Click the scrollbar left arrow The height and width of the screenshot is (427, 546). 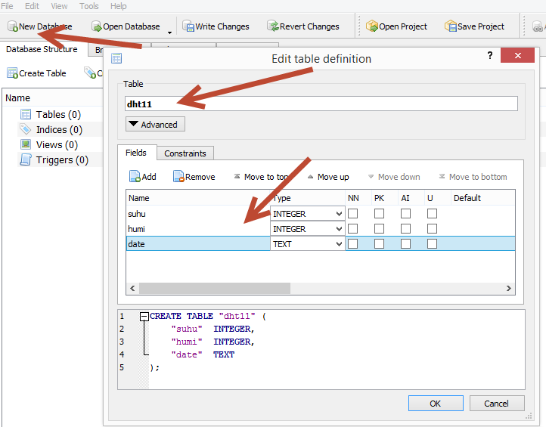coord(132,288)
